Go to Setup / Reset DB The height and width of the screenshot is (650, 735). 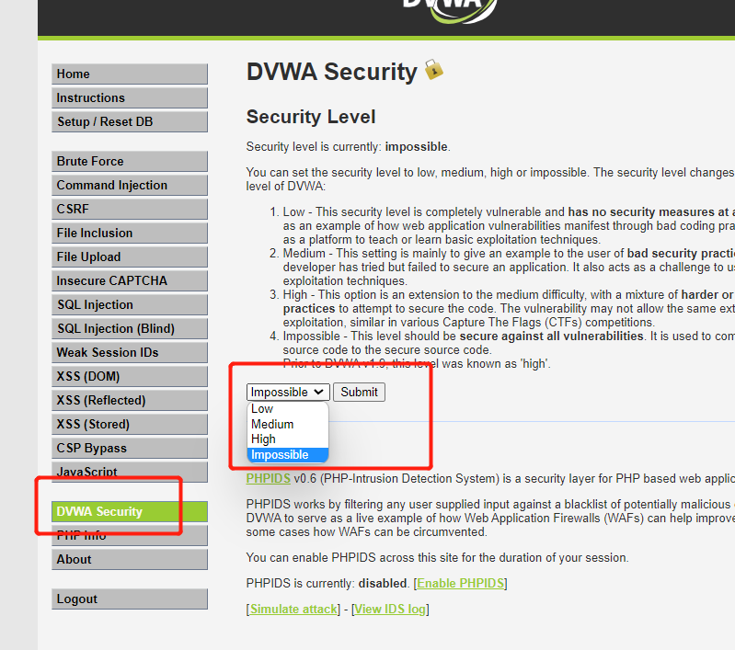click(x=130, y=122)
